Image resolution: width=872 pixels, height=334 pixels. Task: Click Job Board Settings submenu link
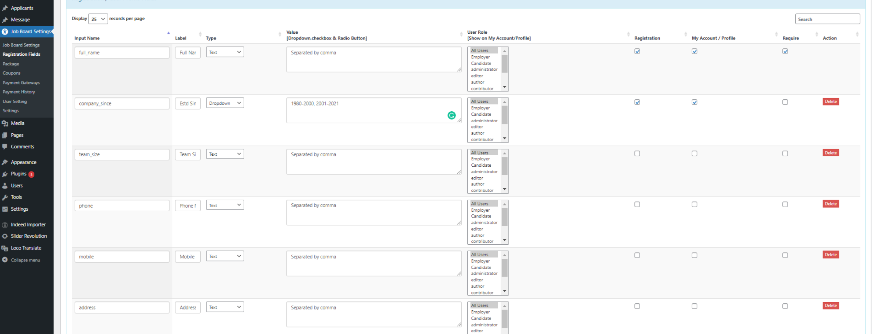[x=21, y=45]
